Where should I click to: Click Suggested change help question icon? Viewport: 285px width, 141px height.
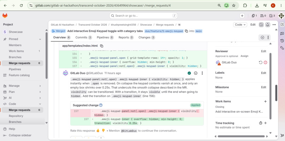coord(101,105)
